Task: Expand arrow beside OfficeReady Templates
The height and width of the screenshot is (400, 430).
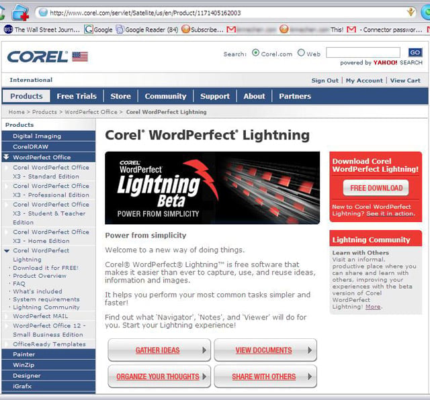Action: [x=7, y=344]
